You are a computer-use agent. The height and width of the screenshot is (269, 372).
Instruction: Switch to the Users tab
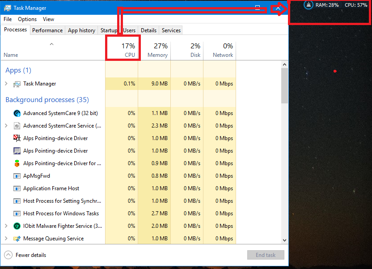click(129, 30)
